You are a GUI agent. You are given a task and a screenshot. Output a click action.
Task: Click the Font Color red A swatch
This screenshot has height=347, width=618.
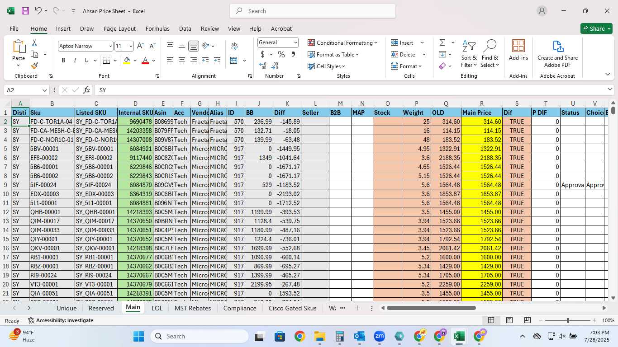(145, 61)
